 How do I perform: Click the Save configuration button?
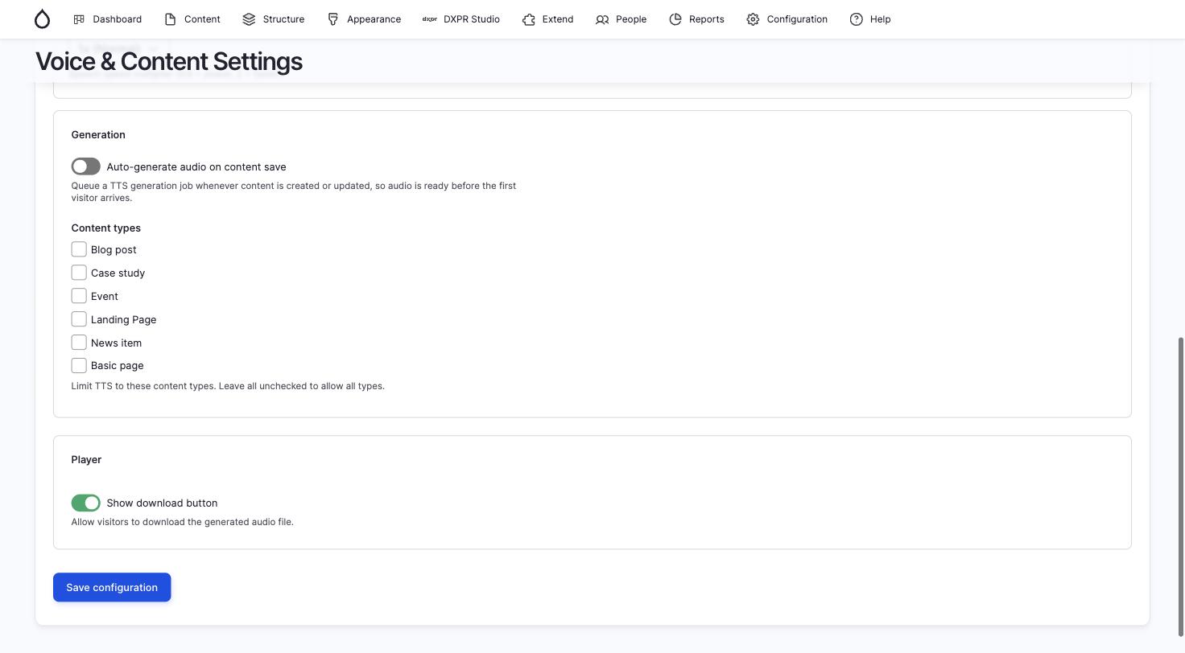pos(112,587)
